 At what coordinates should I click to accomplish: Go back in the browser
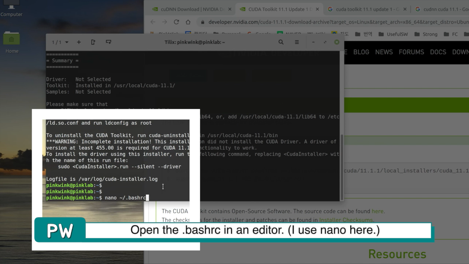click(153, 22)
